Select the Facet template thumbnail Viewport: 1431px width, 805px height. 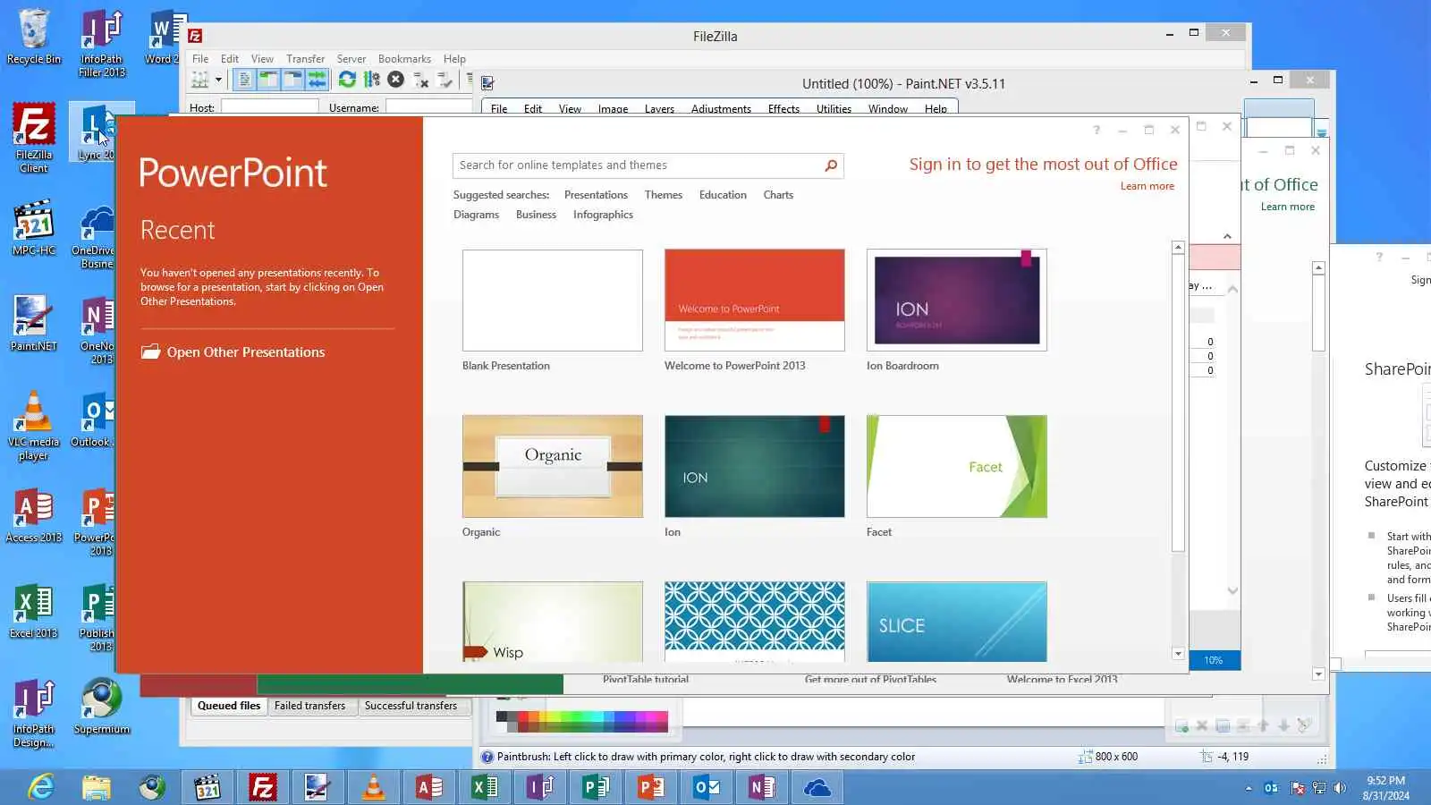pos(957,466)
